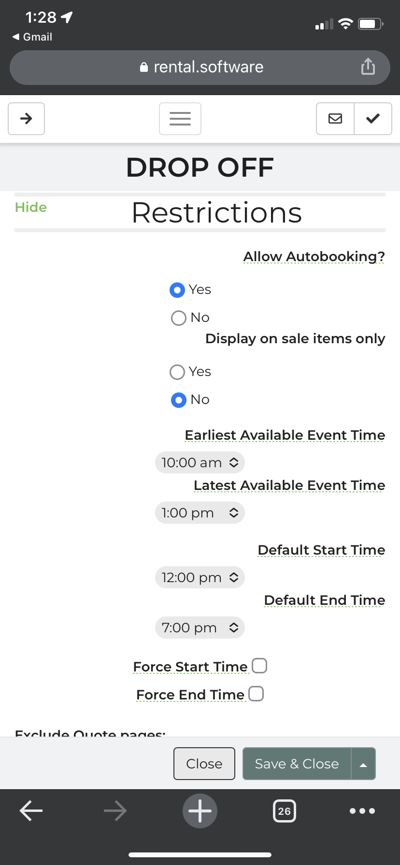Image resolution: width=400 pixels, height=865 pixels.
Task: Tap the envelope email icon
Action: pos(335,119)
